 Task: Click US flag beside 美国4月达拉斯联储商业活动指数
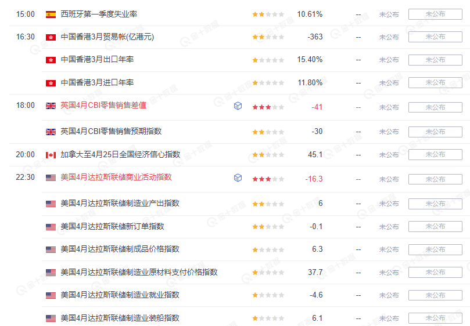pos(51,178)
